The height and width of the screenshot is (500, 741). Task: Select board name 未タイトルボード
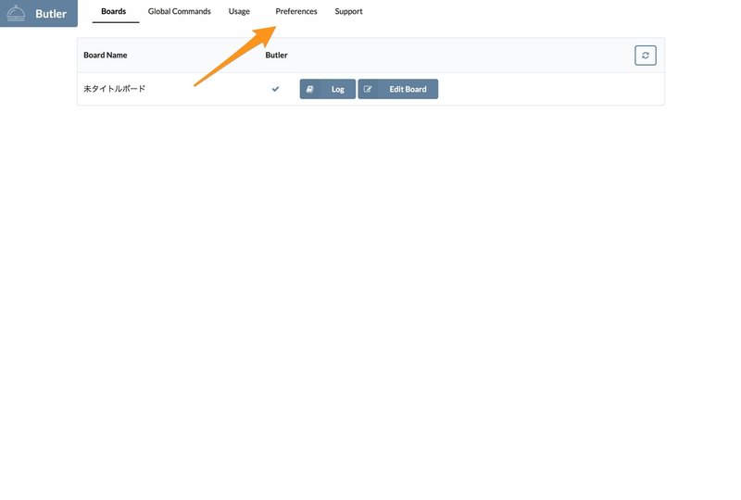(114, 89)
